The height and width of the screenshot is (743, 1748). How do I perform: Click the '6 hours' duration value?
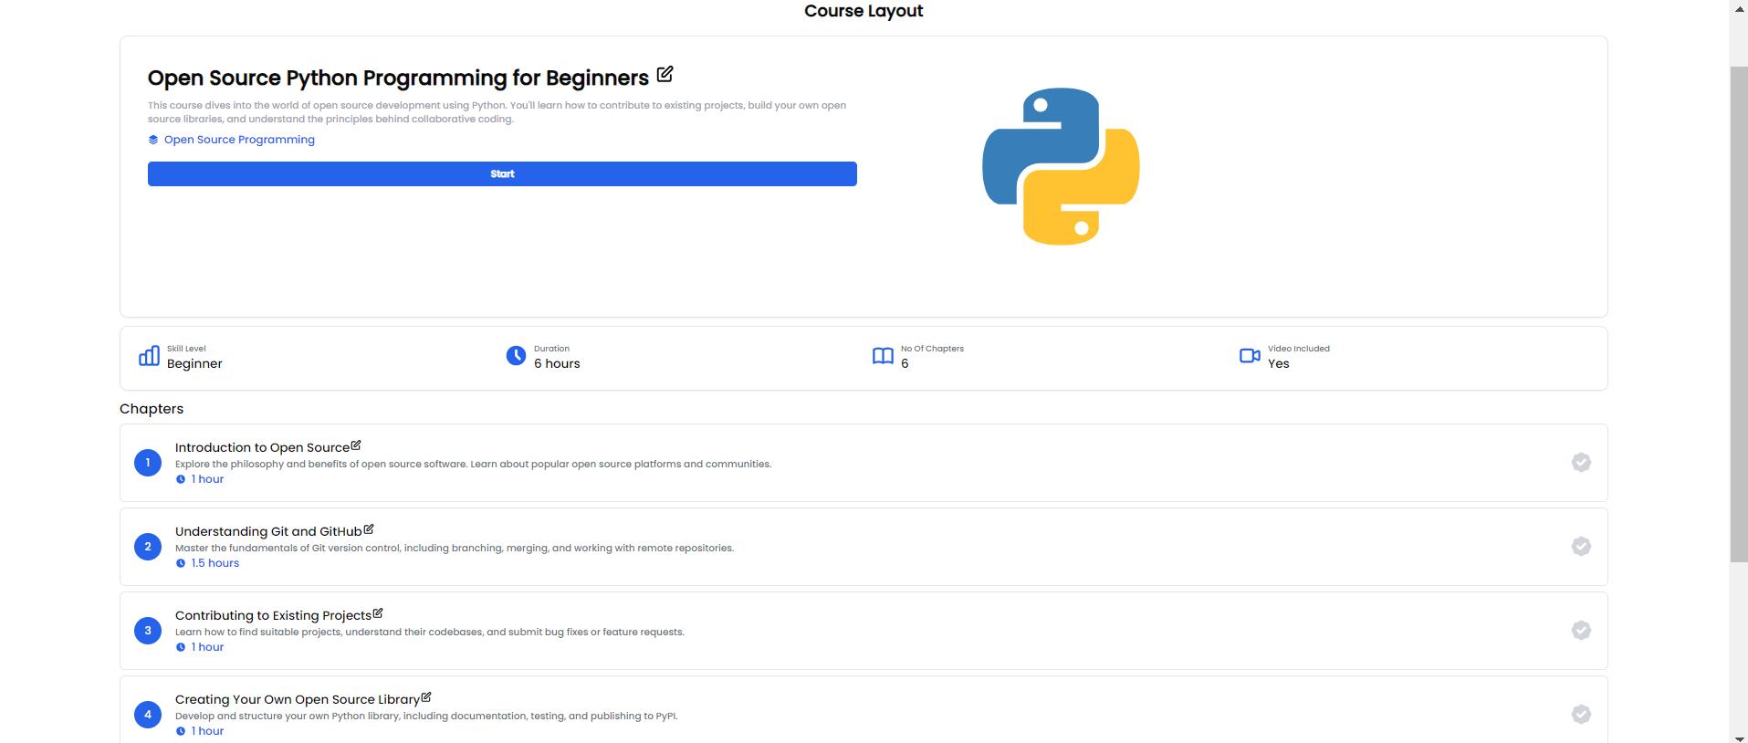point(557,363)
